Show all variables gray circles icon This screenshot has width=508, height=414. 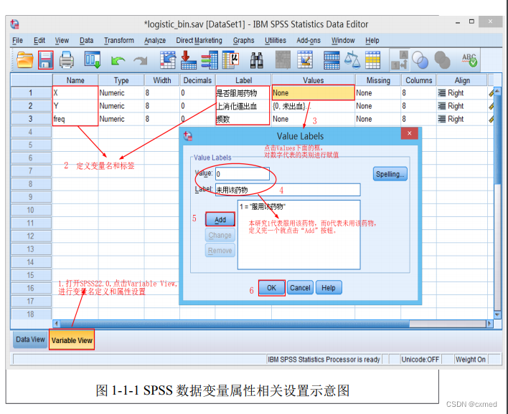[x=442, y=60]
